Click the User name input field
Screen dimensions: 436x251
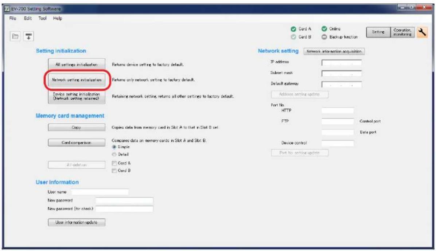[100, 192]
